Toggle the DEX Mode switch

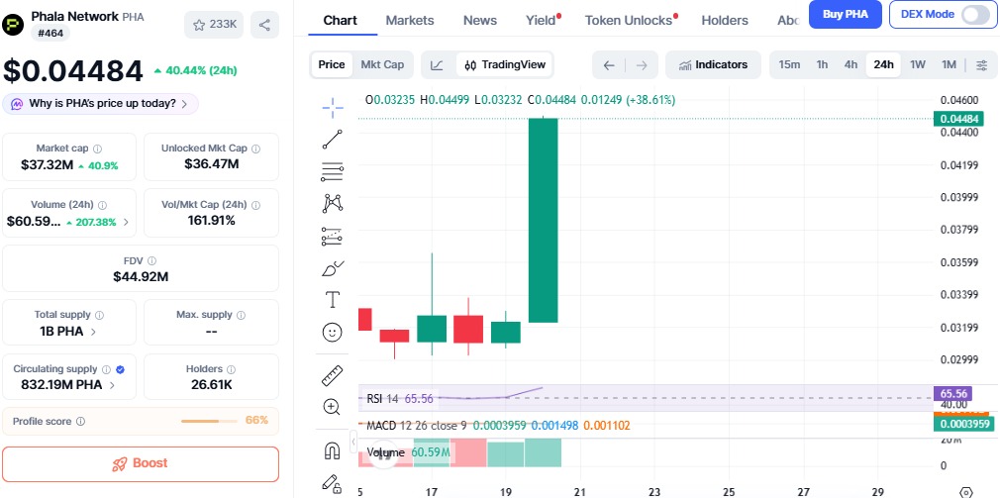tap(975, 14)
